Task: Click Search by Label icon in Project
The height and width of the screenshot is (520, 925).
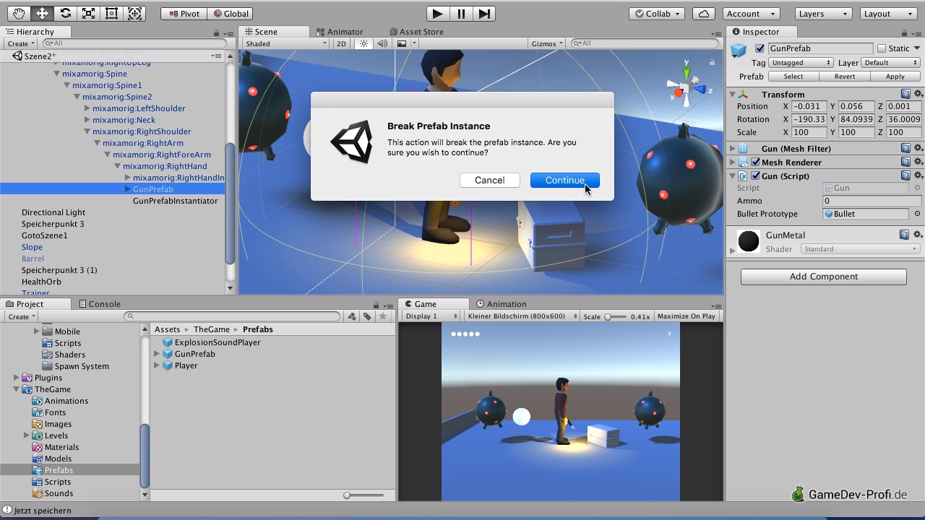Action: pyautogui.click(x=367, y=316)
